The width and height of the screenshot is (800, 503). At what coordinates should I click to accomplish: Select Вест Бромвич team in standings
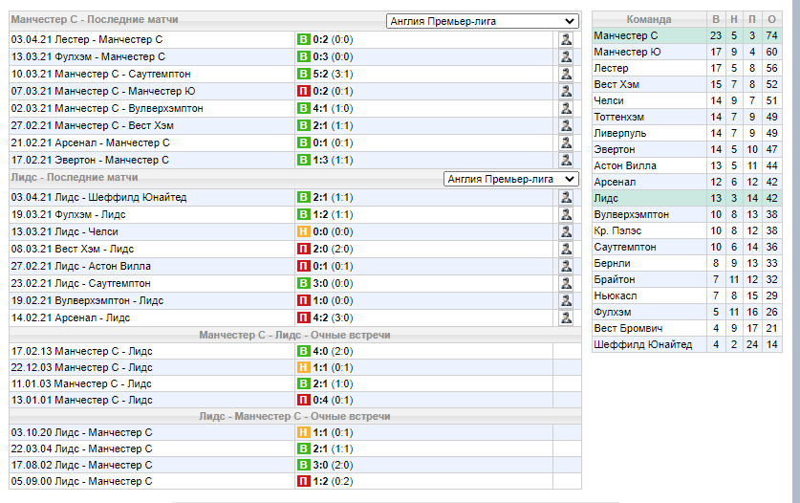pos(628,328)
